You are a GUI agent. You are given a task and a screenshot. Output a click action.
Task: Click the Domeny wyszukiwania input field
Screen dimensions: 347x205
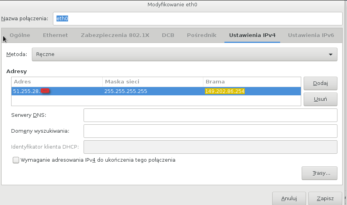click(210, 131)
